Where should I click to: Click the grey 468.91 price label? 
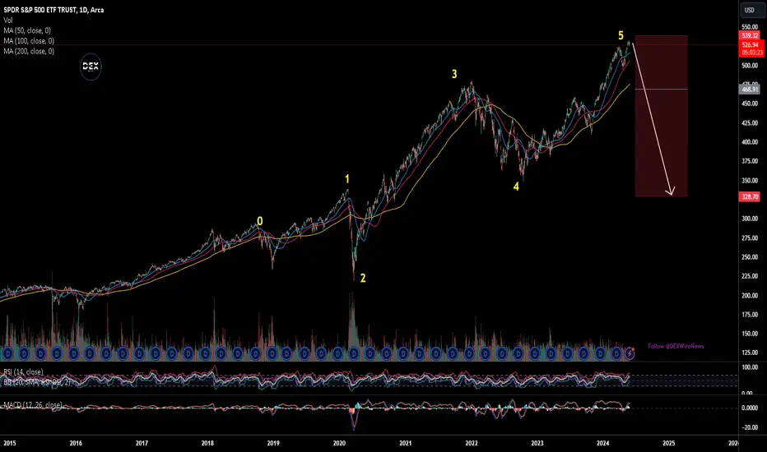click(750, 90)
